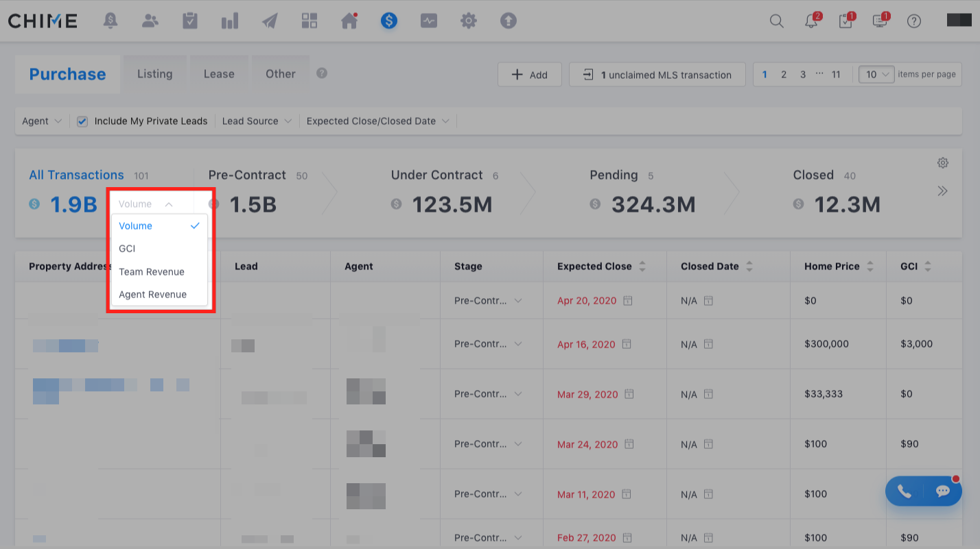Click the Chime logo
This screenshot has width=980, height=549.
pyautogui.click(x=43, y=21)
